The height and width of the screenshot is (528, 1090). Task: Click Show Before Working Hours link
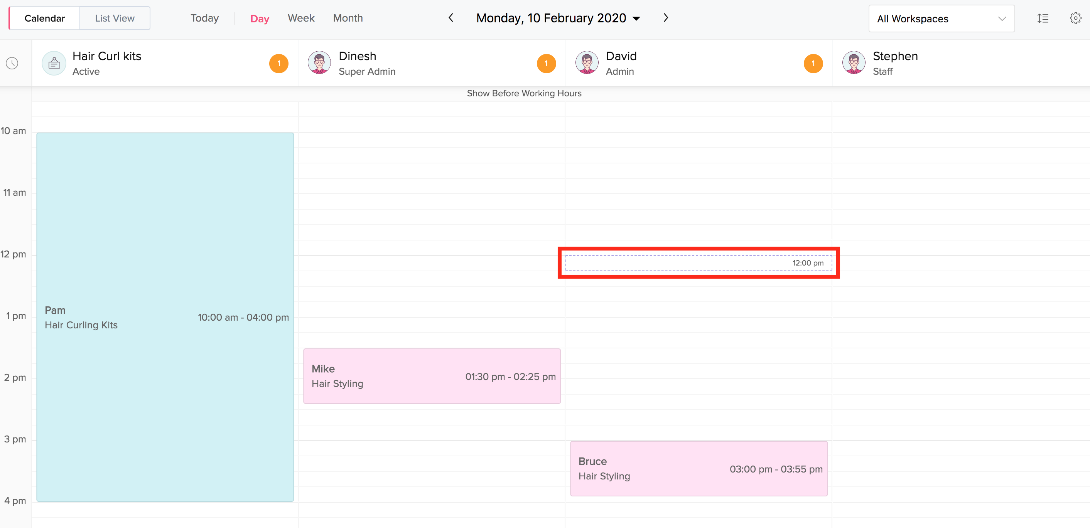point(524,93)
